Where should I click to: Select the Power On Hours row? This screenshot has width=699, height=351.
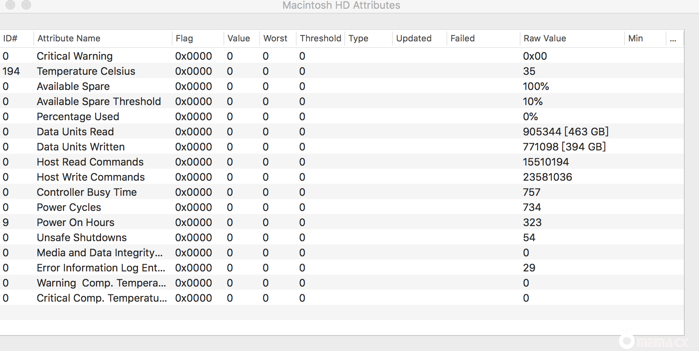tap(342, 222)
